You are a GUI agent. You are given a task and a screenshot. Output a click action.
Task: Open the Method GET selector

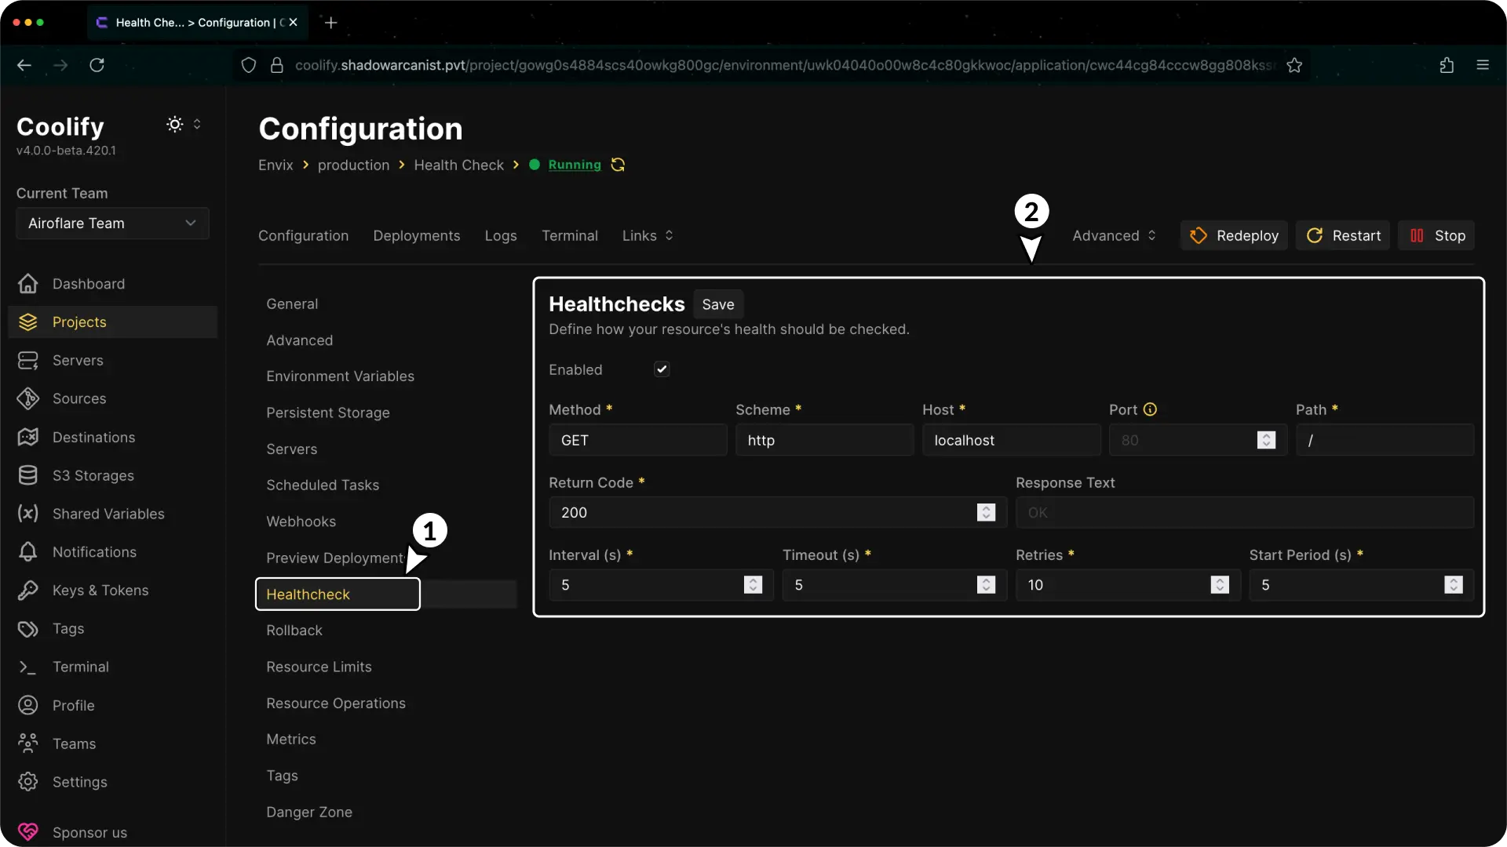(x=637, y=441)
